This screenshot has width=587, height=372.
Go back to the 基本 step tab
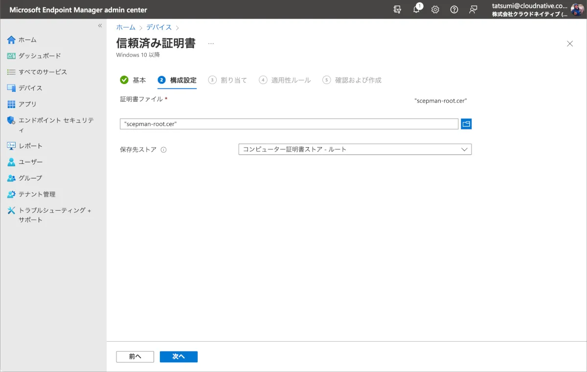[x=133, y=80]
